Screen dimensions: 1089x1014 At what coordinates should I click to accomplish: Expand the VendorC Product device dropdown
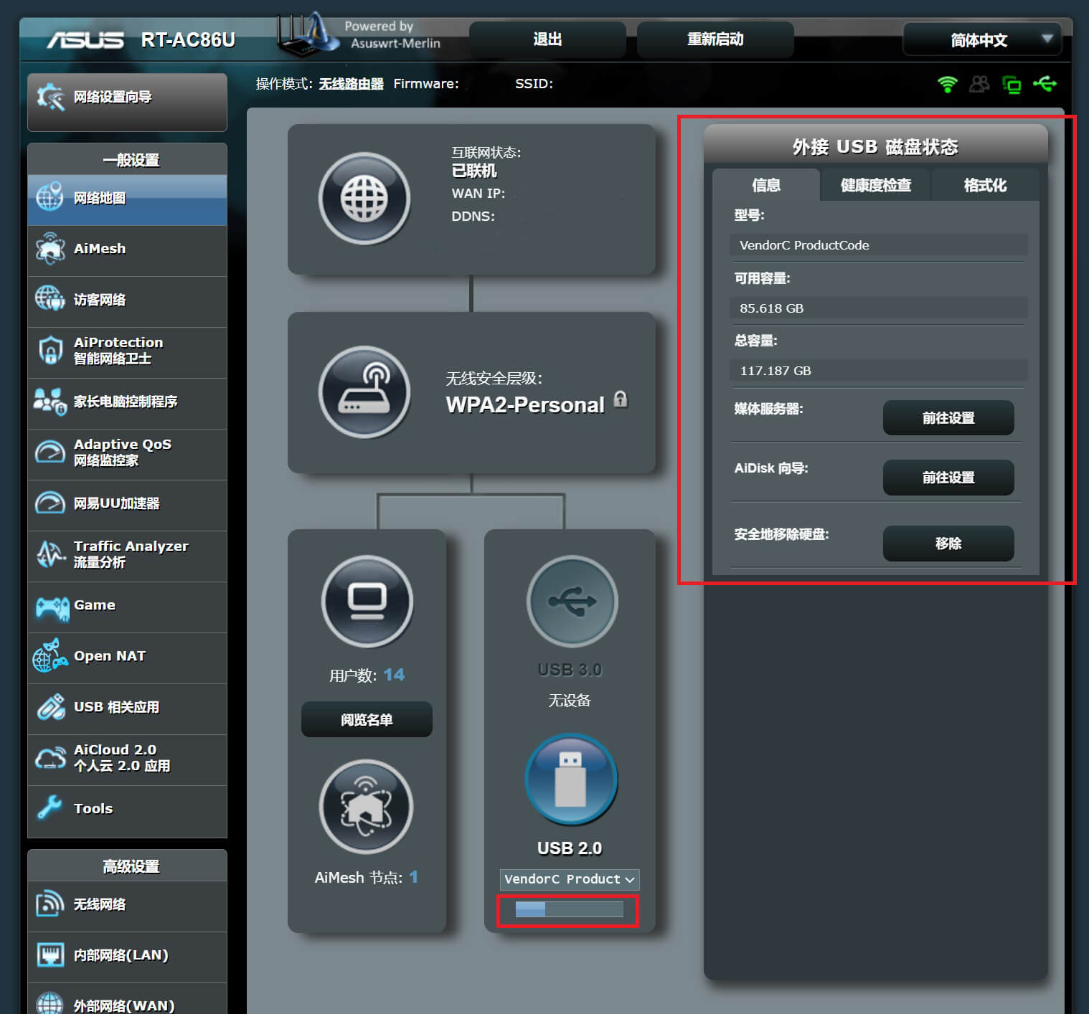(x=569, y=879)
